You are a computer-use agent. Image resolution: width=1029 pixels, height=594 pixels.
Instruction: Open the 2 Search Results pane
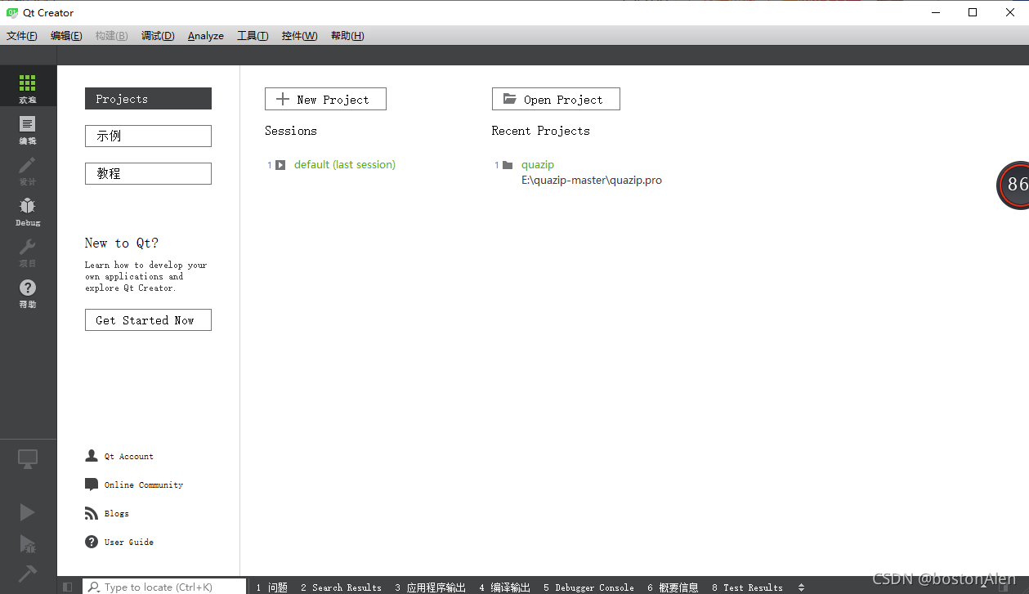341,587
